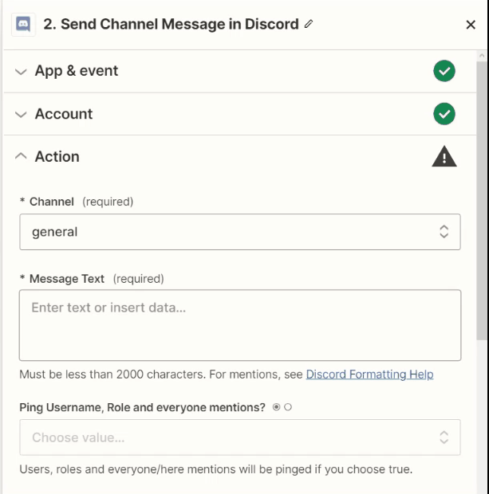489x494 pixels.
Task: Click the warning triangle beside Action
Action: pyautogui.click(x=444, y=157)
